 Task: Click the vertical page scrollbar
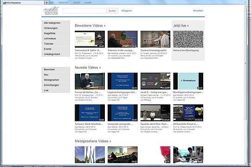coord(246,63)
